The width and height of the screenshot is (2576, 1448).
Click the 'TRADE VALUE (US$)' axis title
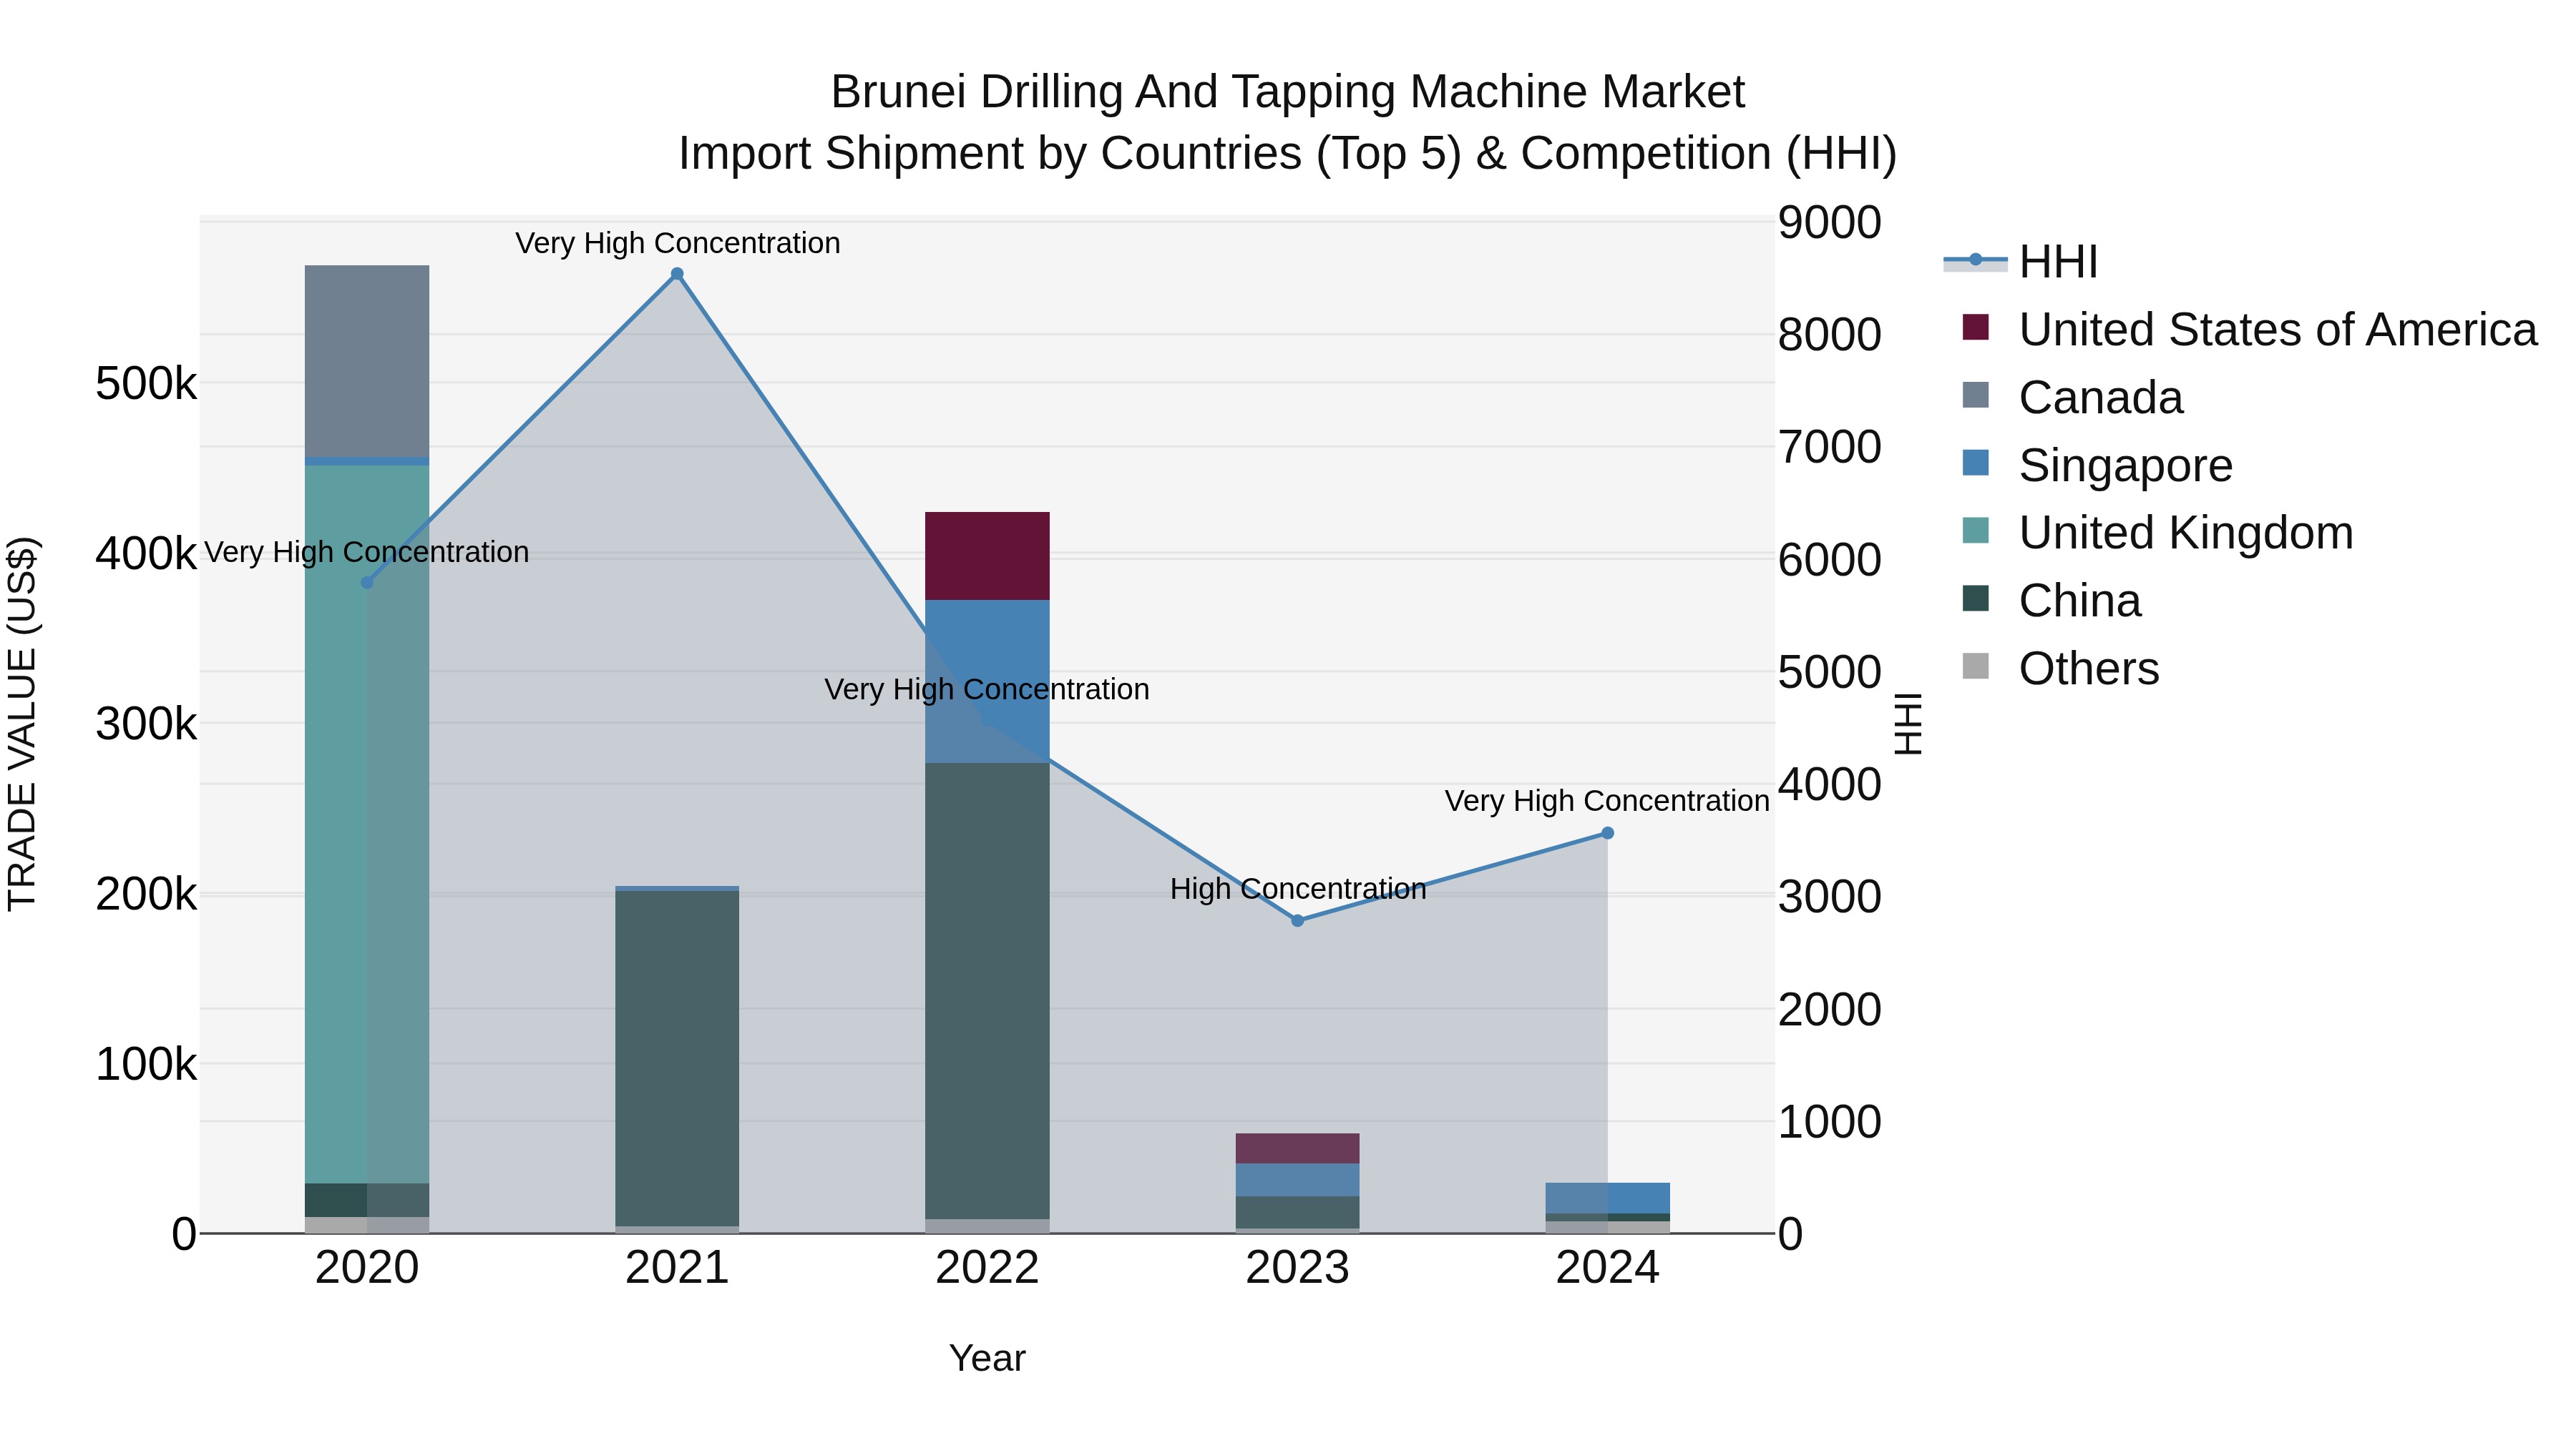coord(22,724)
